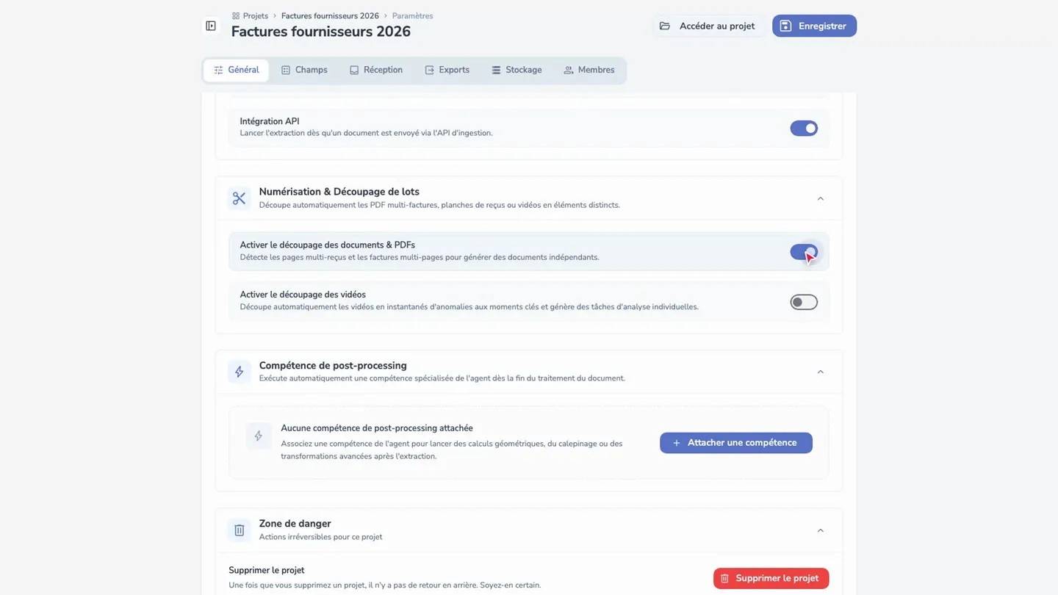Click the plus icon in Attacher une compétence
Image resolution: width=1058 pixels, height=595 pixels.
pyautogui.click(x=677, y=443)
